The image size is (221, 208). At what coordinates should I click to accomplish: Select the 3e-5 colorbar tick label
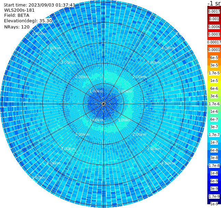(214, 65)
